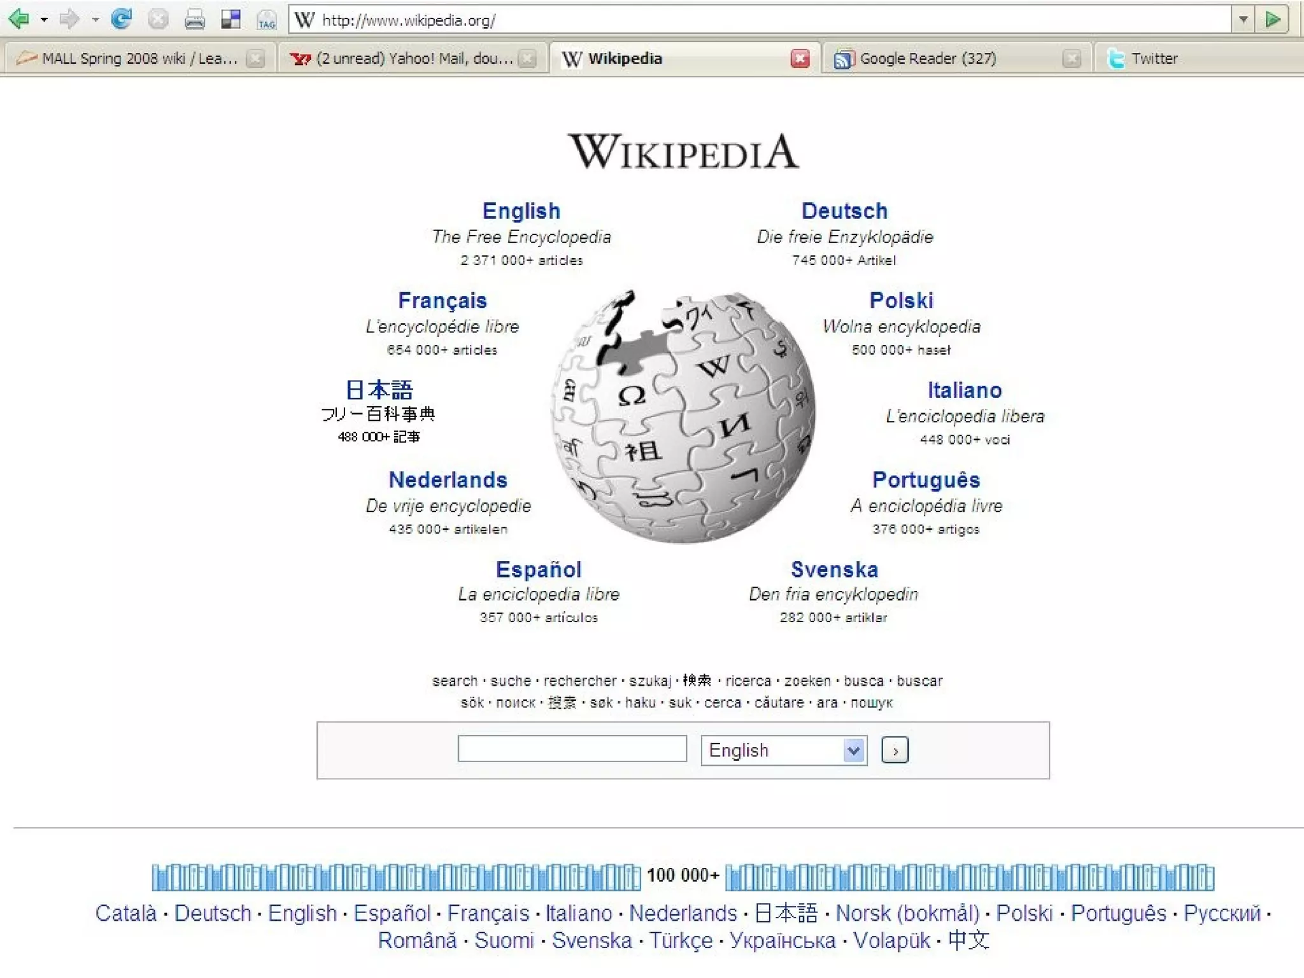Open the English language select box

click(x=784, y=750)
